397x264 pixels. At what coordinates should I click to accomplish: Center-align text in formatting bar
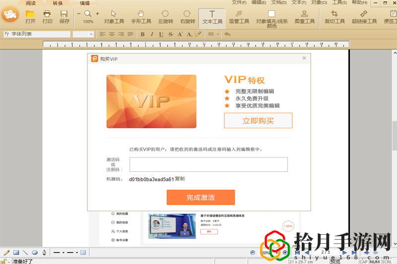(x=112, y=34)
